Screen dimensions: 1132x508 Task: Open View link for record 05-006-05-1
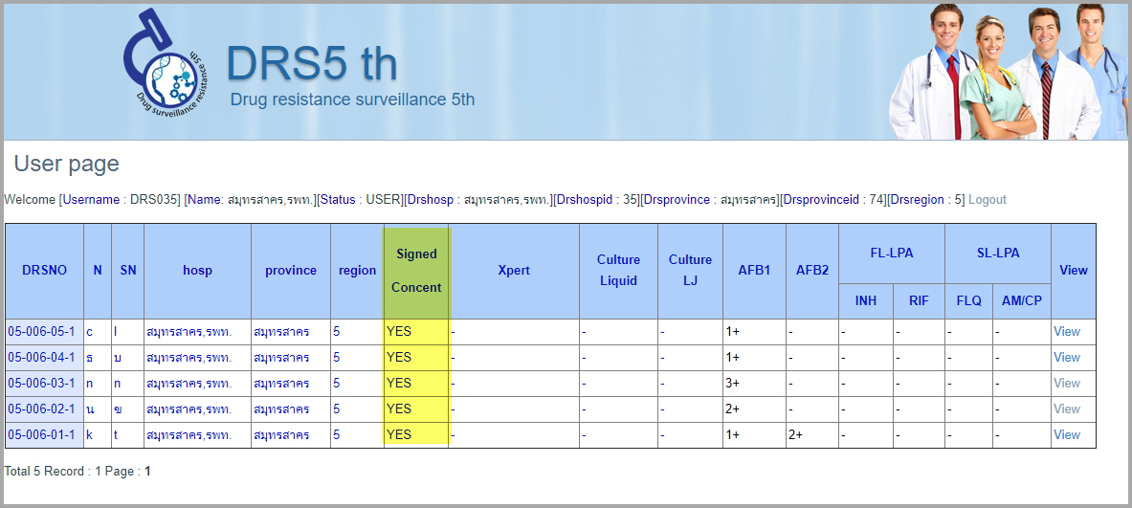coord(1066,332)
